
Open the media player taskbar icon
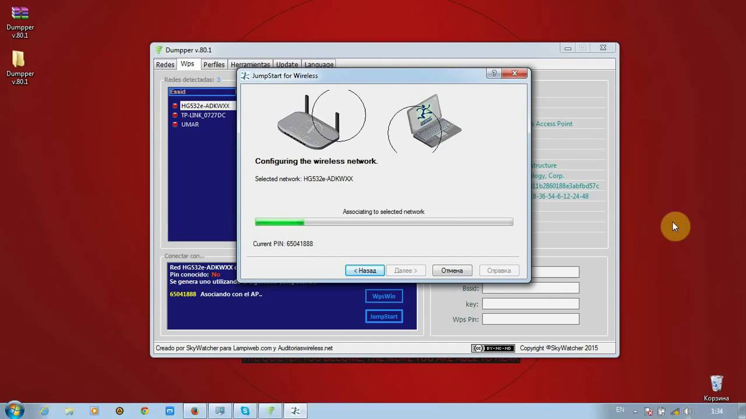coord(94,411)
